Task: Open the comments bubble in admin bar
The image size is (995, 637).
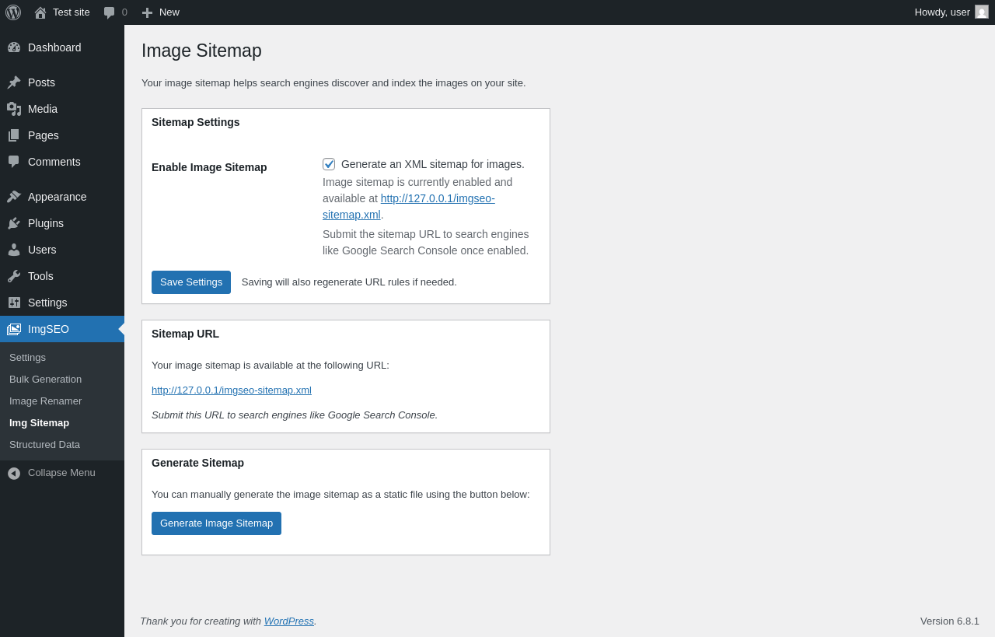Action: tap(110, 12)
